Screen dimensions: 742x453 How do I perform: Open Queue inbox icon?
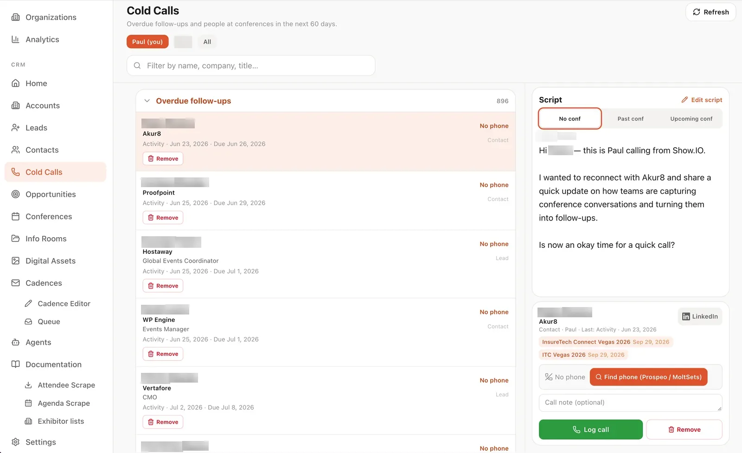[28, 321]
